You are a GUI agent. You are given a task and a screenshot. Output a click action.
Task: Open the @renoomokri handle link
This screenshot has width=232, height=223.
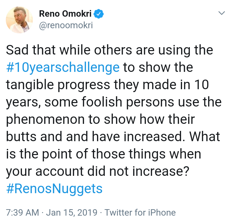[x=65, y=26]
